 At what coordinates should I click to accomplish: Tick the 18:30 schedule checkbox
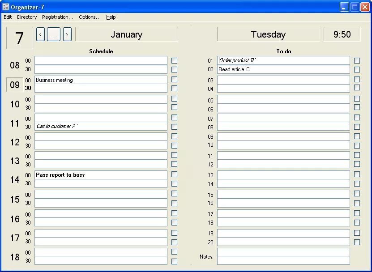175,261
